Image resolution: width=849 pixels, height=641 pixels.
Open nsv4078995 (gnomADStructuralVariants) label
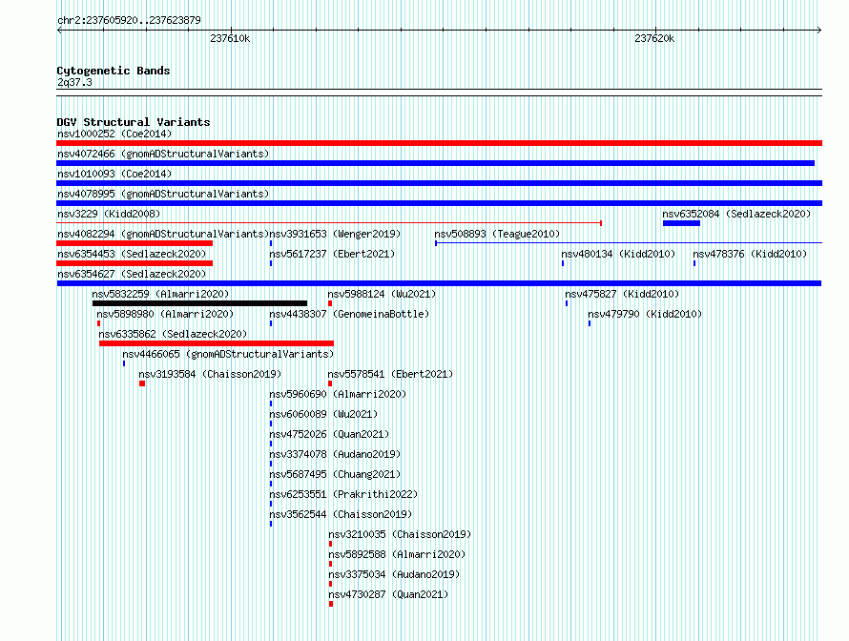click(163, 194)
